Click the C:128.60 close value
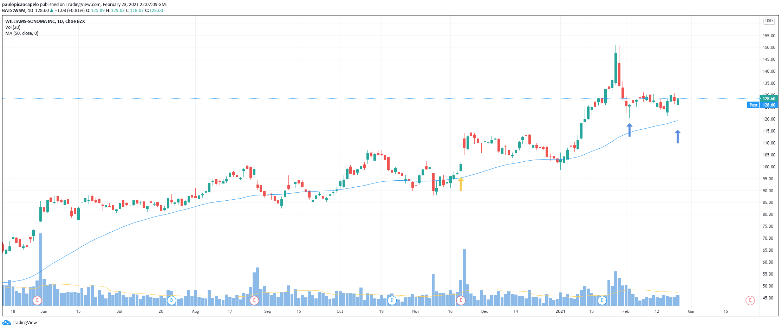Viewport: 781px width, 329px height. 154,11
